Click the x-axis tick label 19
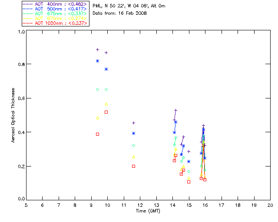Viewport: 278px width, 222px height. click(254, 205)
